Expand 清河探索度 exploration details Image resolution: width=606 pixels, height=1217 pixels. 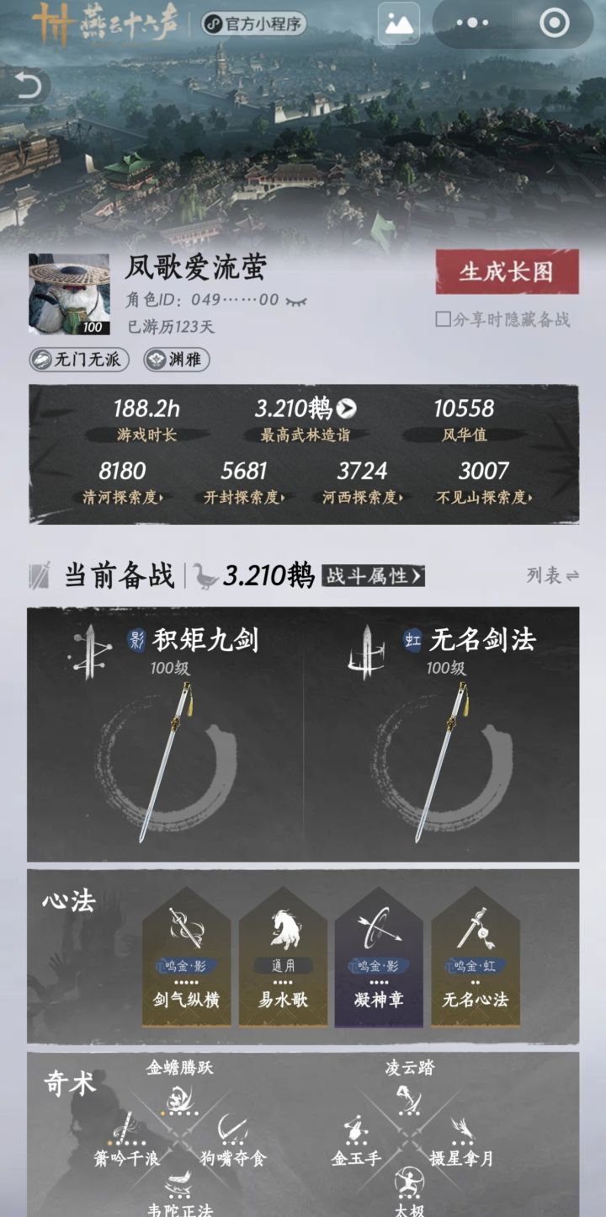123,497
